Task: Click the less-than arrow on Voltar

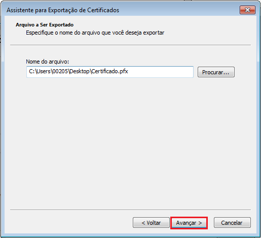Action: click(143, 223)
